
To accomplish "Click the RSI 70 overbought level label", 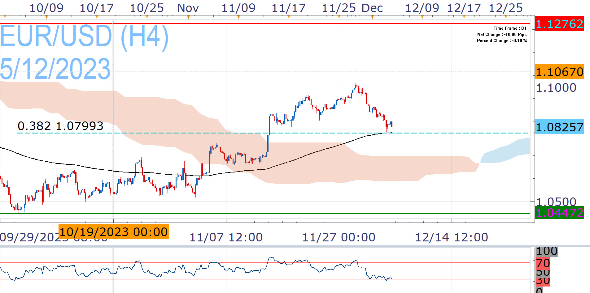I will (543, 263).
